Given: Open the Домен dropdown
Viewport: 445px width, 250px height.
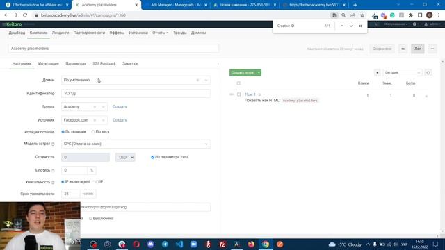Looking at the screenshot, I should click(x=136, y=81).
